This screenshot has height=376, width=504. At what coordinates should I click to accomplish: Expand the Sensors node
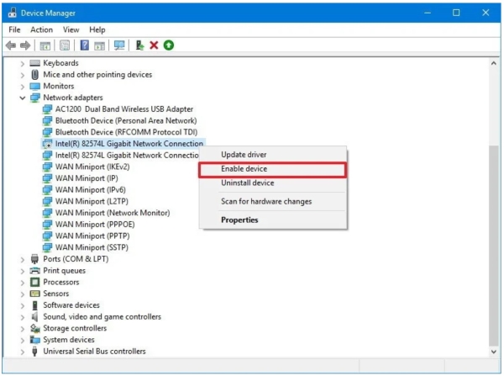click(x=22, y=294)
